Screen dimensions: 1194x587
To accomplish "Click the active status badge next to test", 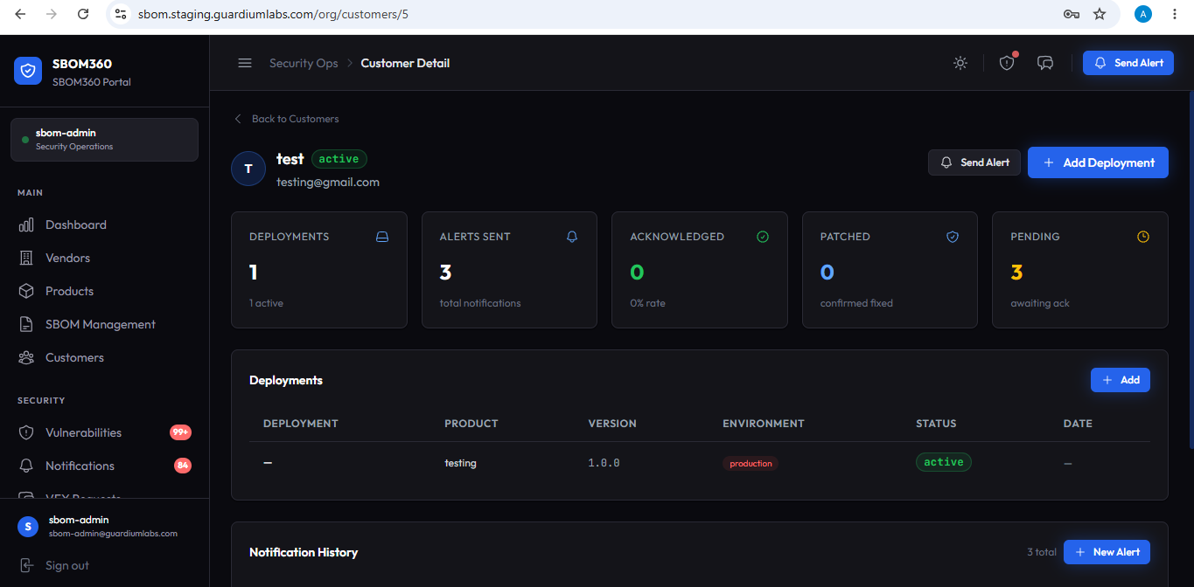I will click(339, 159).
